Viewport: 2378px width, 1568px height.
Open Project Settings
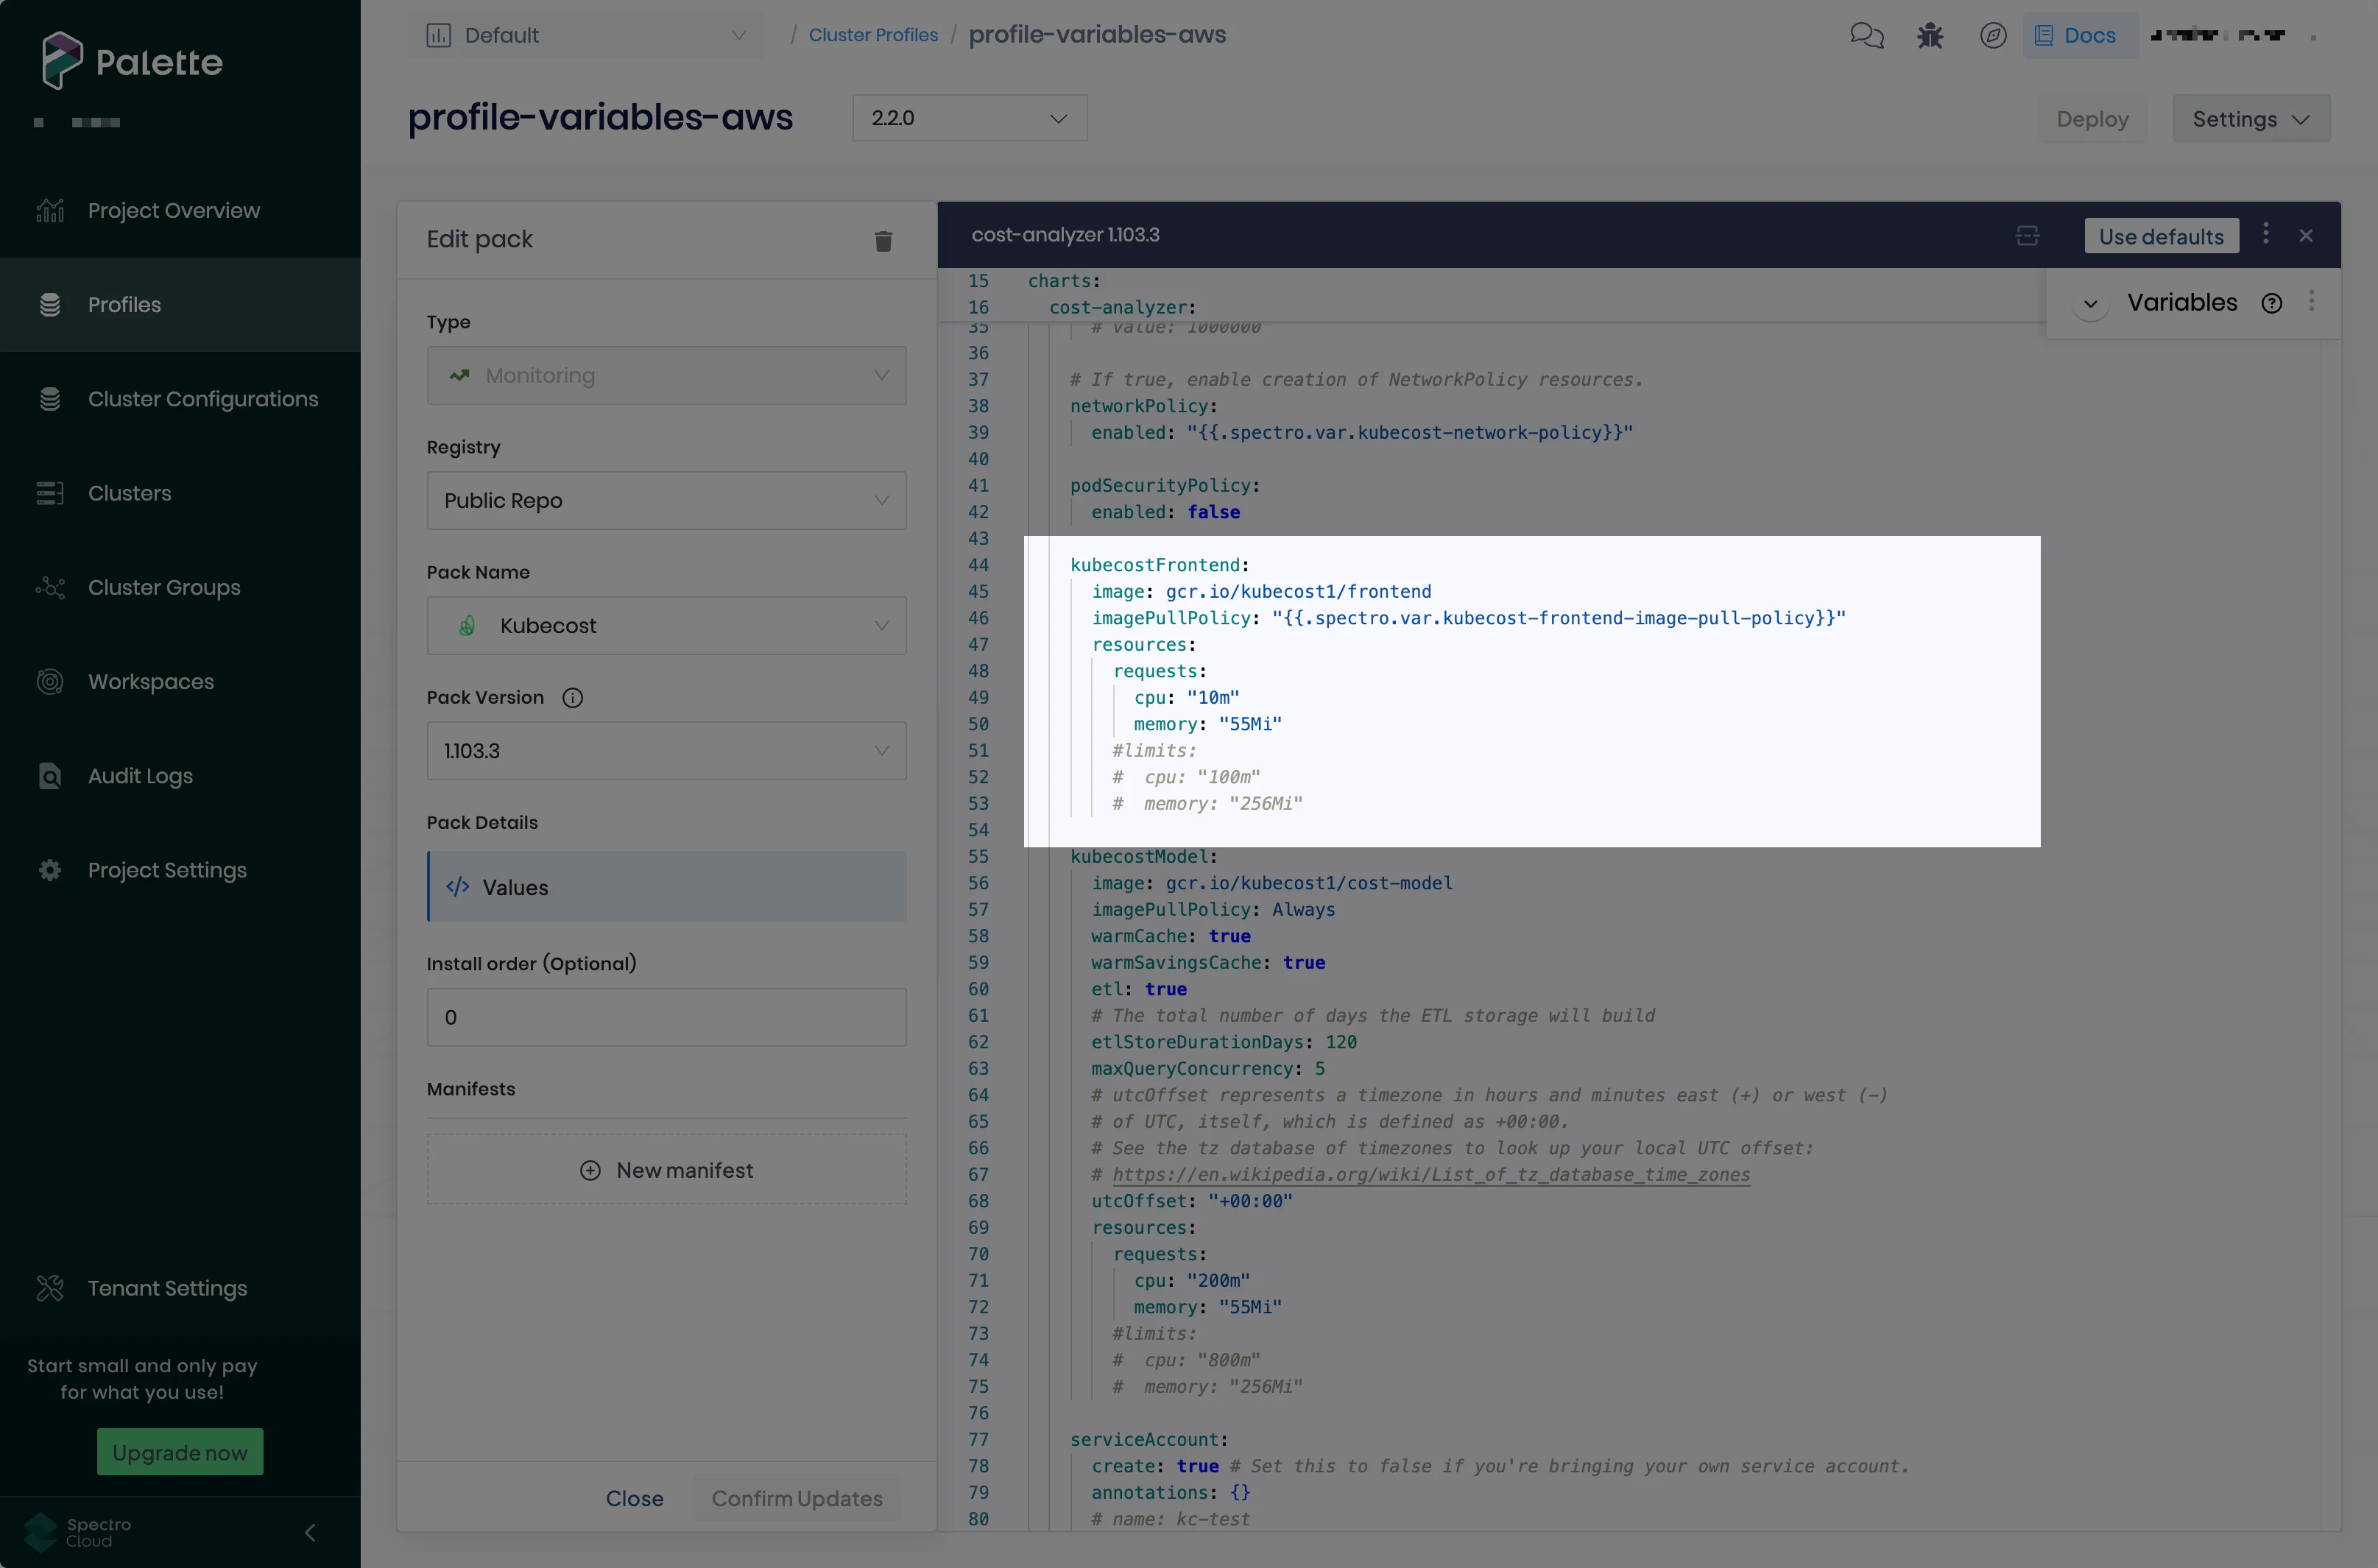(x=166, y=870)
